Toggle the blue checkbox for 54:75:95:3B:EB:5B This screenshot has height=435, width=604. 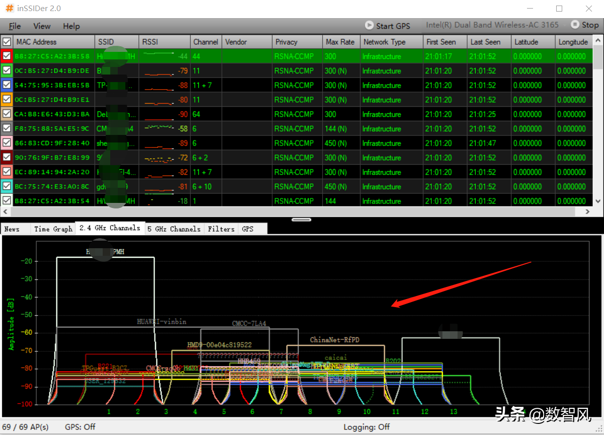pyautogui.click(x=7, y=85)
